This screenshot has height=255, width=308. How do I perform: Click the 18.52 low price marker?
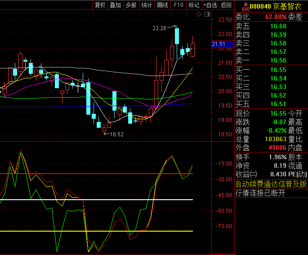116,134
